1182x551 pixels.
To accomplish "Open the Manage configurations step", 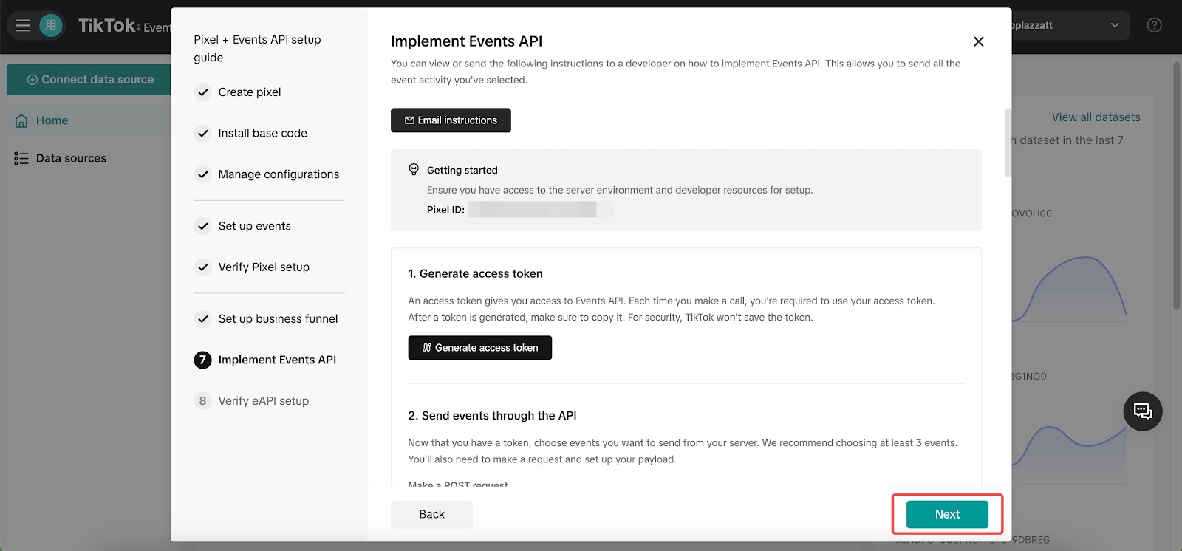I will [279, 174].
